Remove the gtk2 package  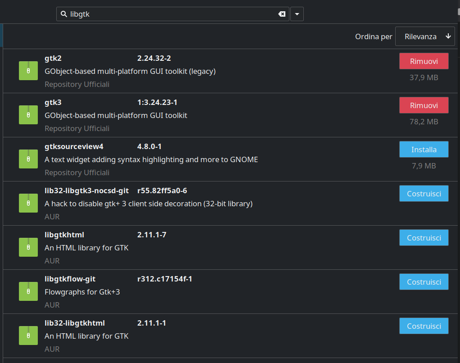pos(424,61)
